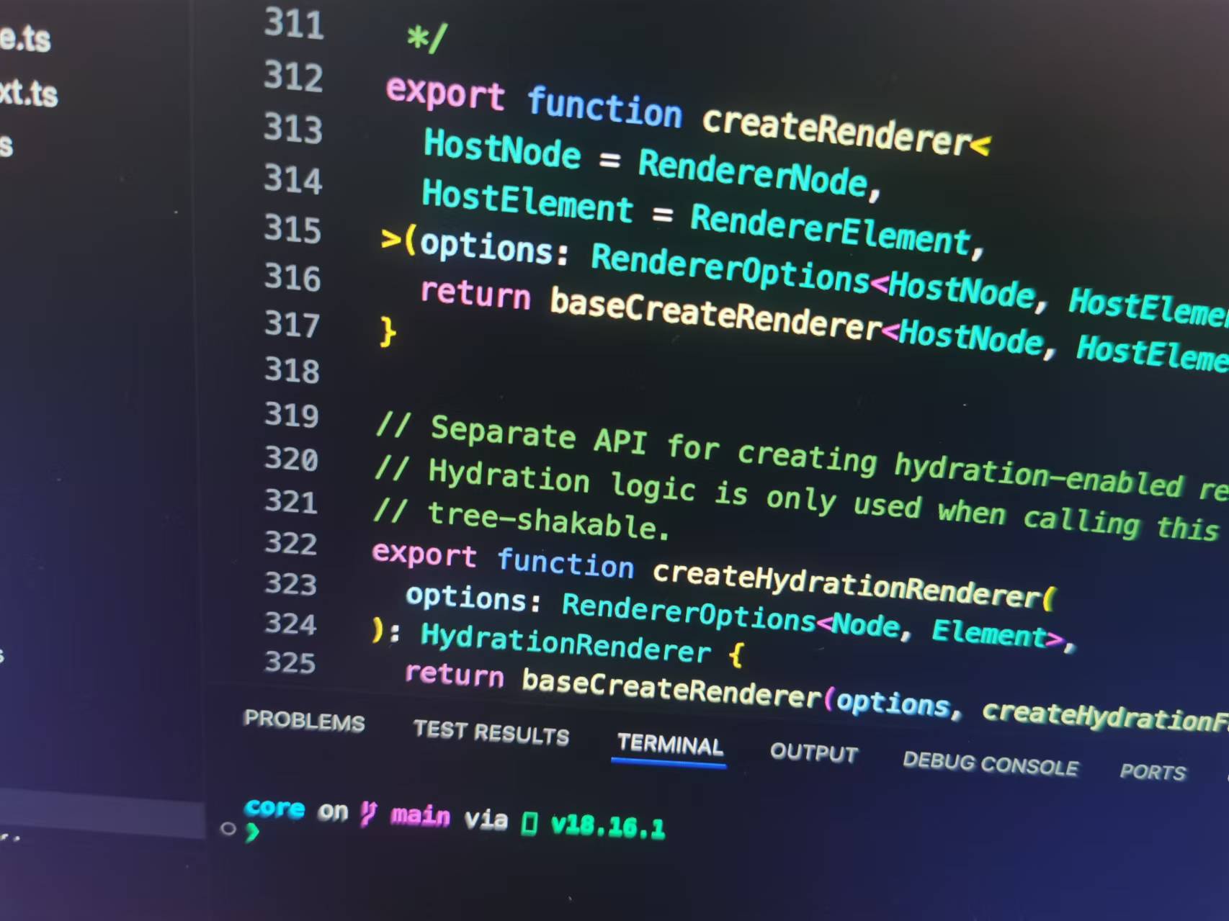The height and width of the screenshot is (921, 1229).
Task: Click the closing brace on line 317
Action: pyautogui.click(x=388, y=331)
